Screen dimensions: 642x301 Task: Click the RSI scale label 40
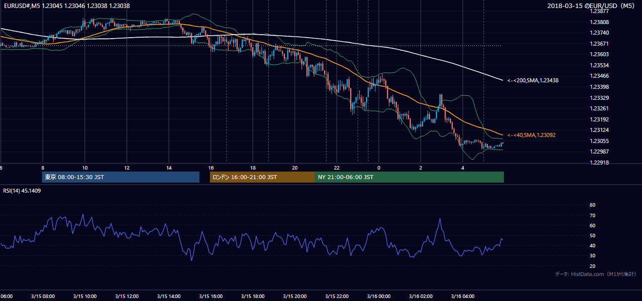[593, 245]
